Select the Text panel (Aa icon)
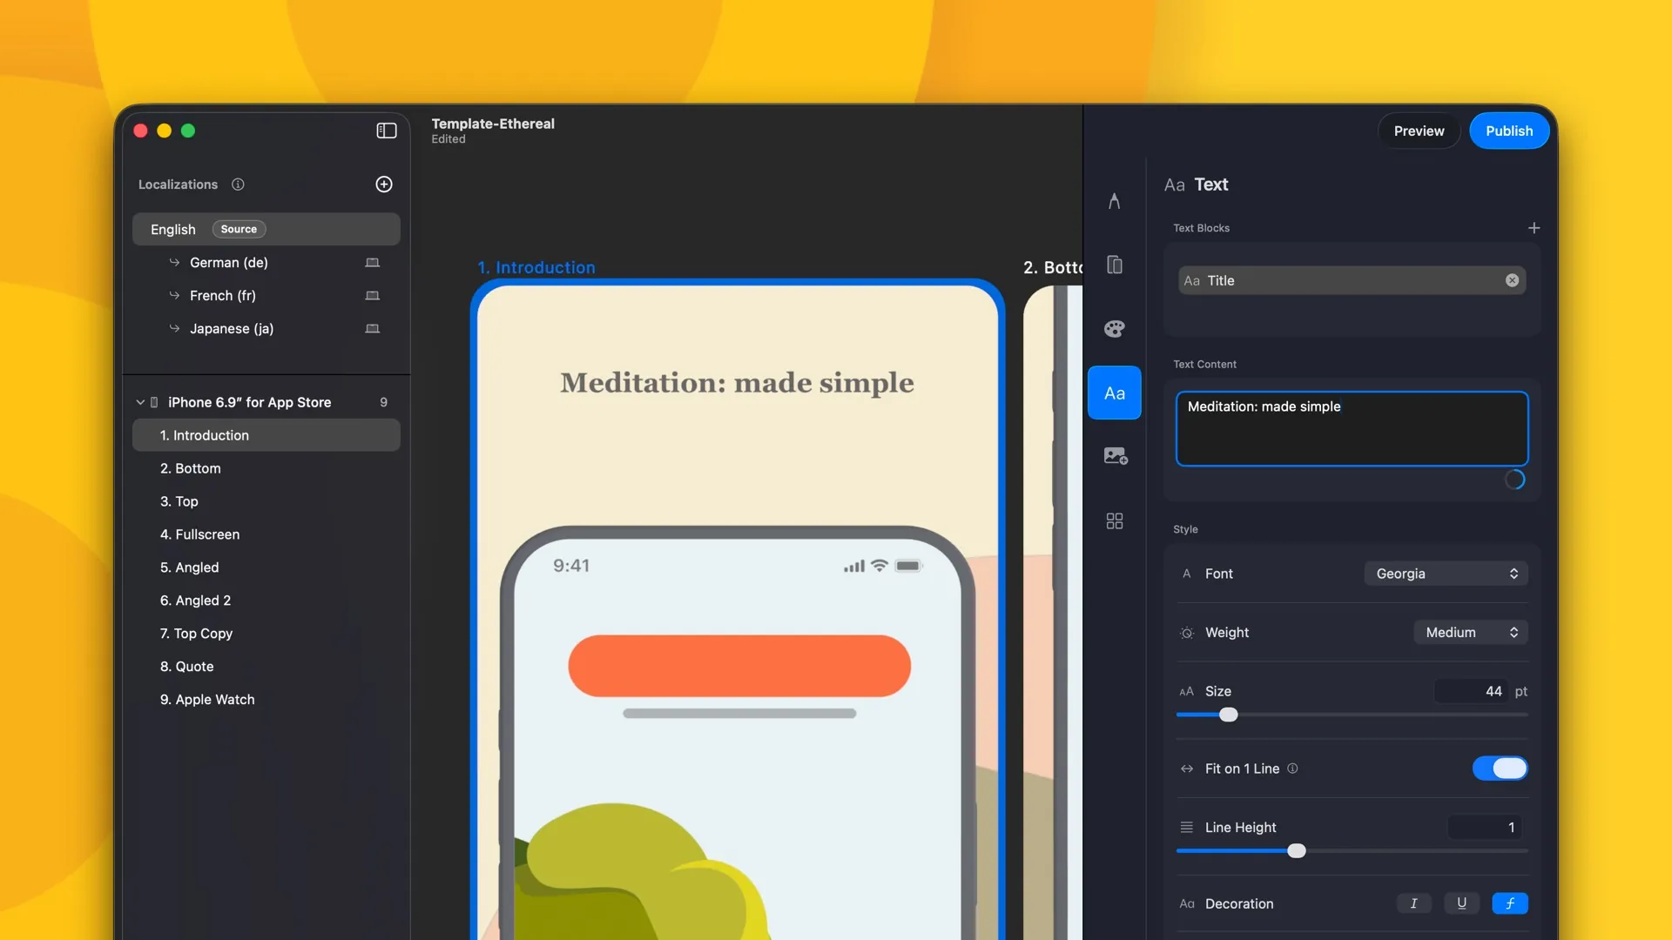The height and width of the screenshot is (940, 1672). coord(1115,393)
